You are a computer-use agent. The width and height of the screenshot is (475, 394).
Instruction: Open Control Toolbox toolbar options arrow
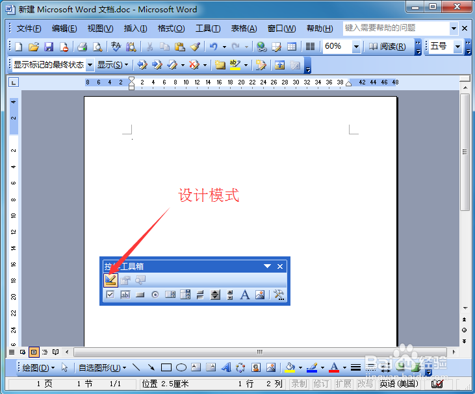(x=267, y=266)
